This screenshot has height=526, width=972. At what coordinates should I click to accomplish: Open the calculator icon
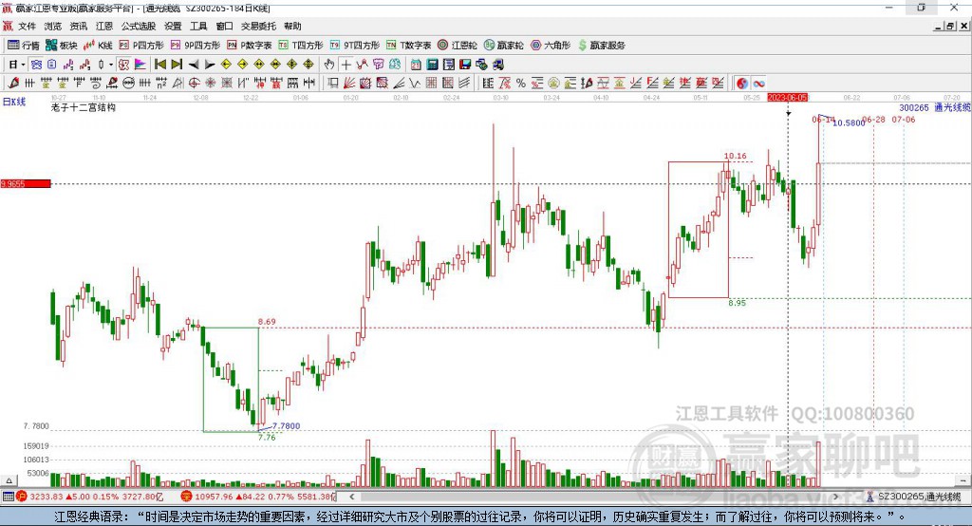pyautogui.click(x=432, y=65)
